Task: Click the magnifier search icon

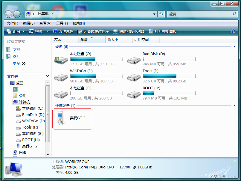Action: tap(234, 14)
